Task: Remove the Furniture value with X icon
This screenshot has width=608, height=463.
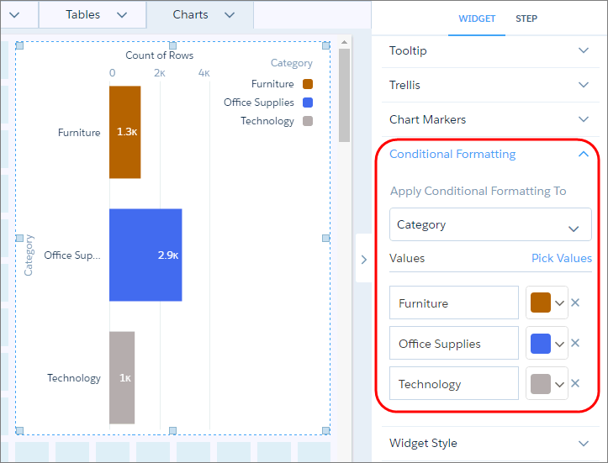Action: tap(575, 303)
